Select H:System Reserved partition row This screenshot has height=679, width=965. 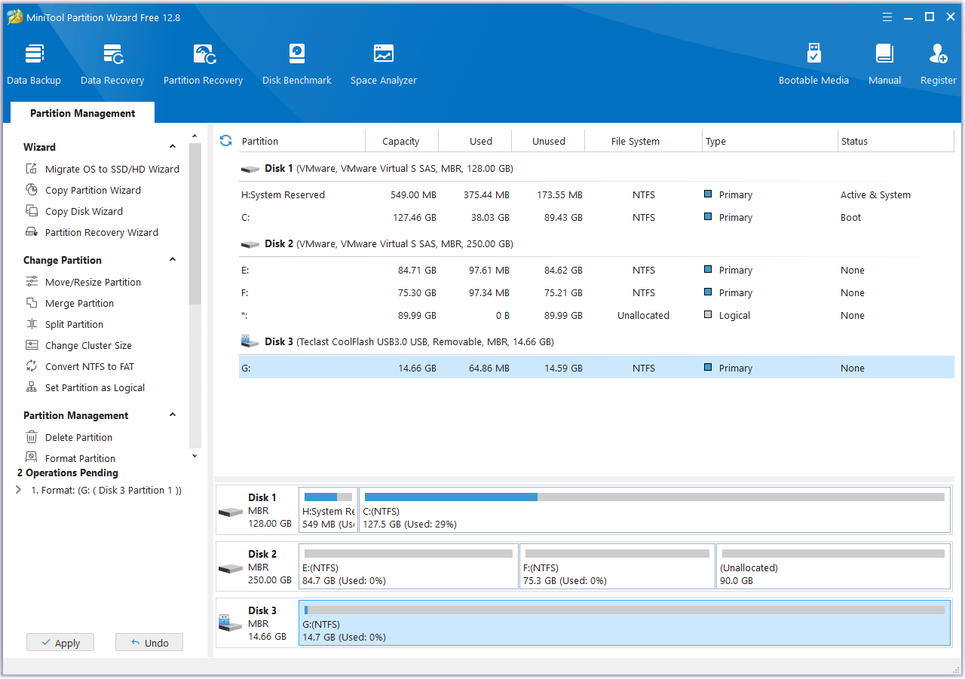[596, 195]
